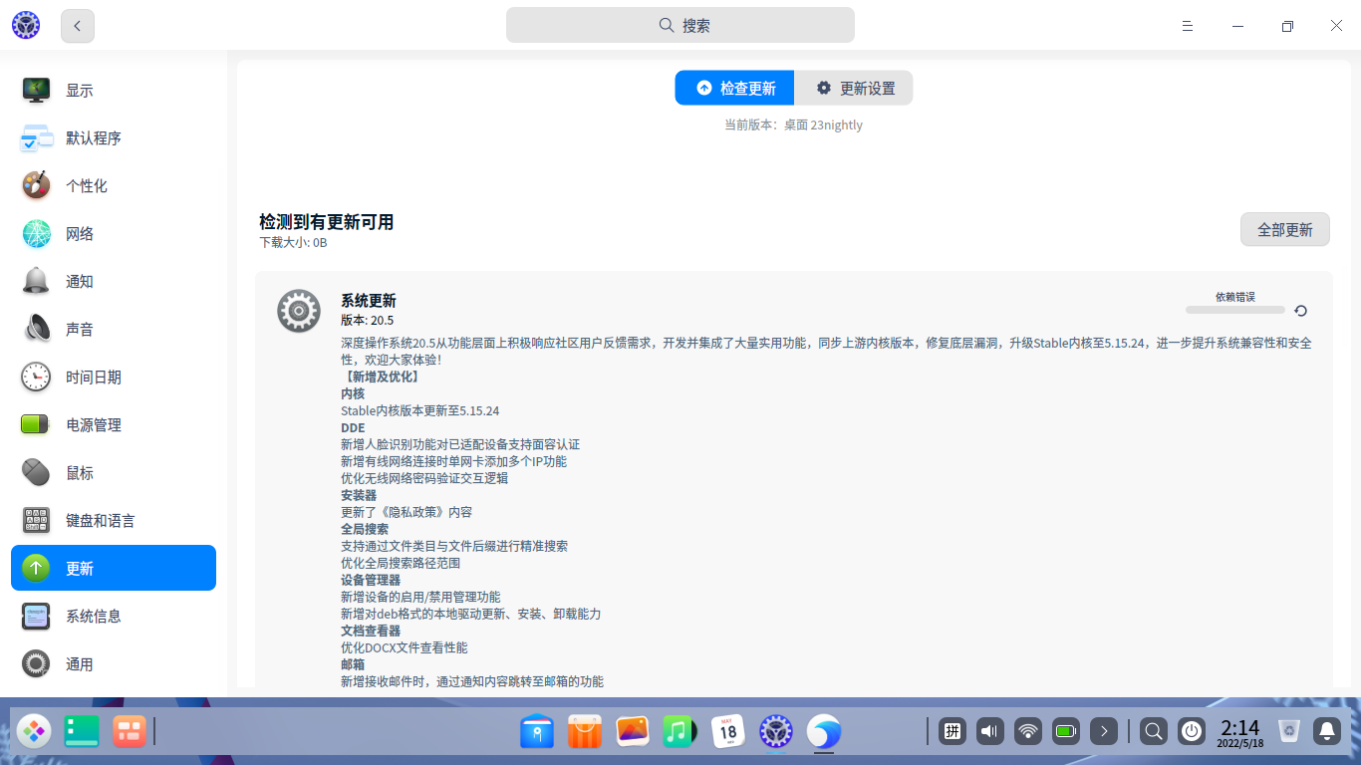The height and width of the screenshot is (765, 1361).
Task: Click the 依赖错误 status label
Action: tap(1235, 297)
